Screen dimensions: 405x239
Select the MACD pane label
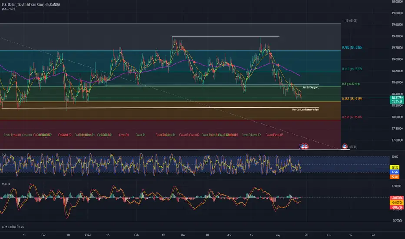pyautogui.click(x=6, y=184)
